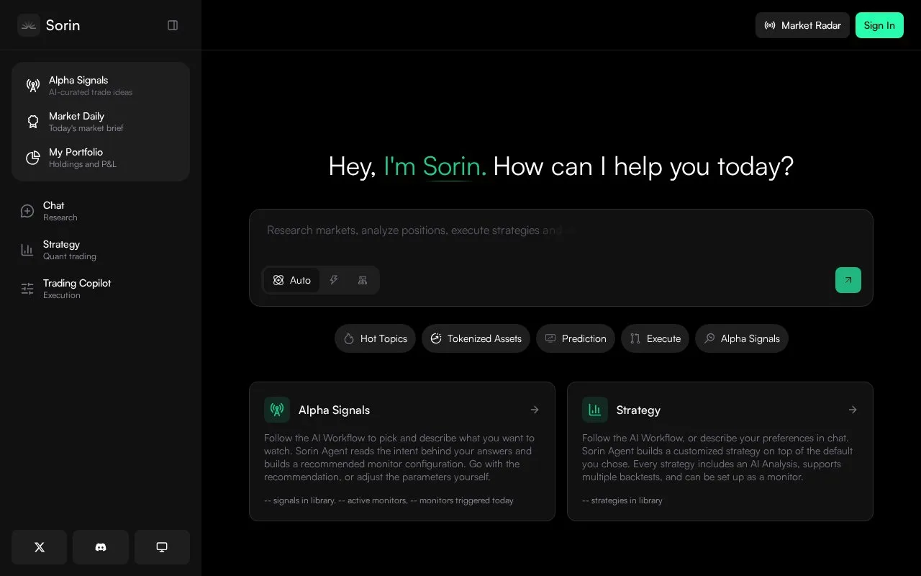The image size is (921, 576).
Task: Click the arrow on the Strategy card
Action: coord(853,410)
